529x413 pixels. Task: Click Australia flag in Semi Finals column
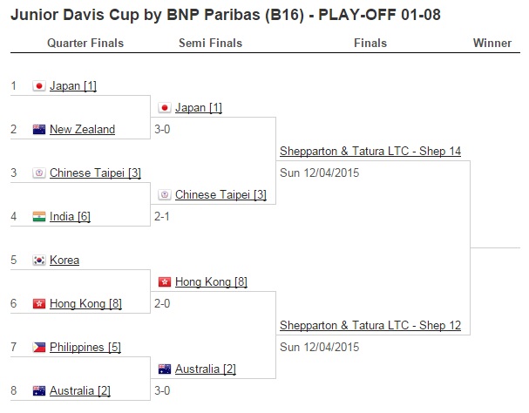pyautogui.click(x=165, y=369)
